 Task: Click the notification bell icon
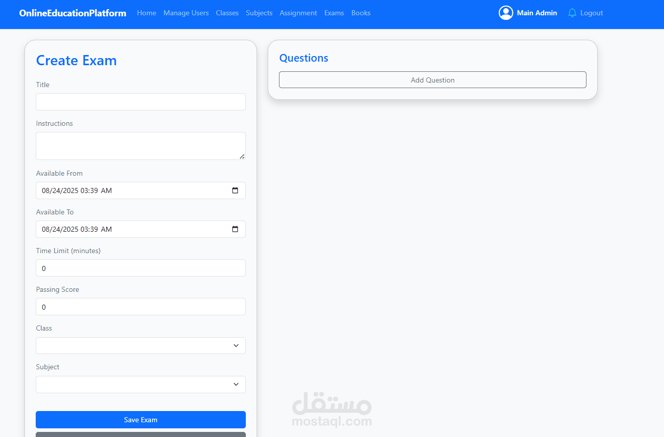[x=572, y=13]
